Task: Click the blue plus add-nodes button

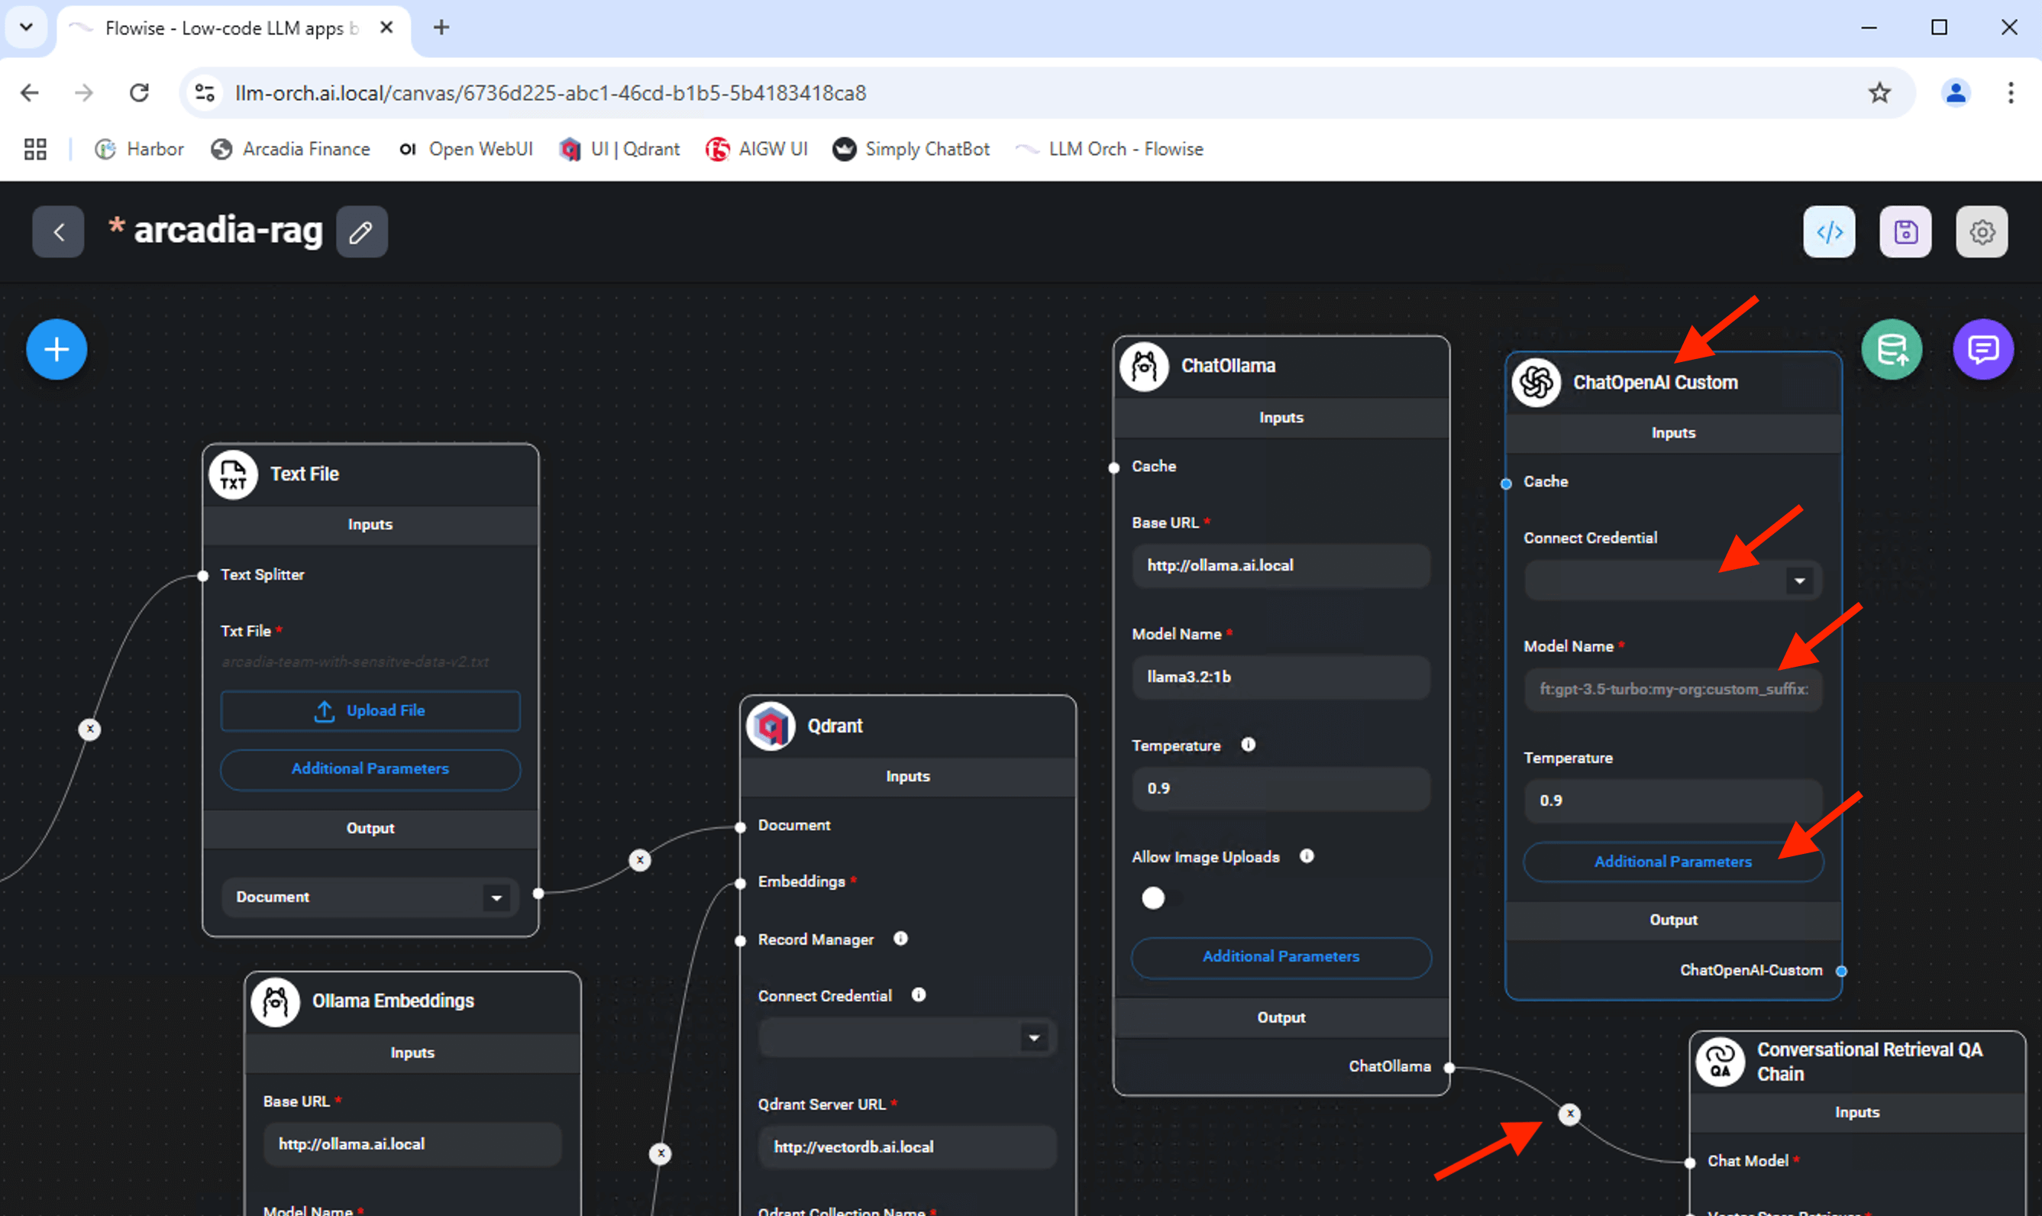Action: [57, 350]
